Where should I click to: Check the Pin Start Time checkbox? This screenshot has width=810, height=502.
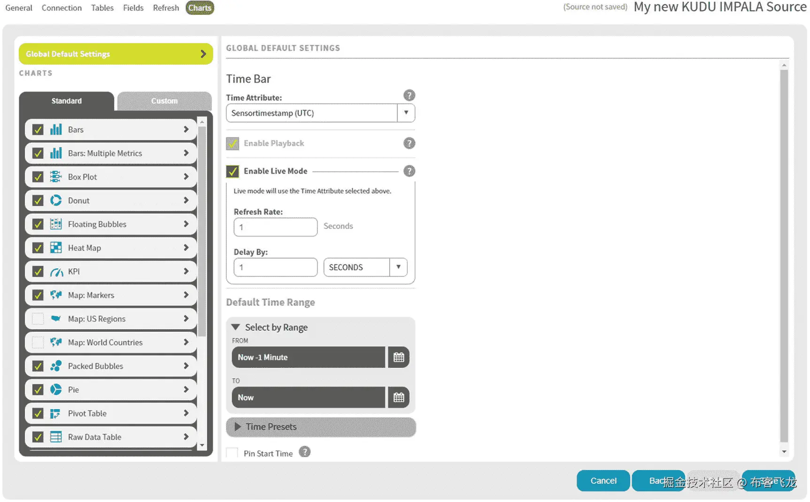pyautogui.click(x=232, y=453)
